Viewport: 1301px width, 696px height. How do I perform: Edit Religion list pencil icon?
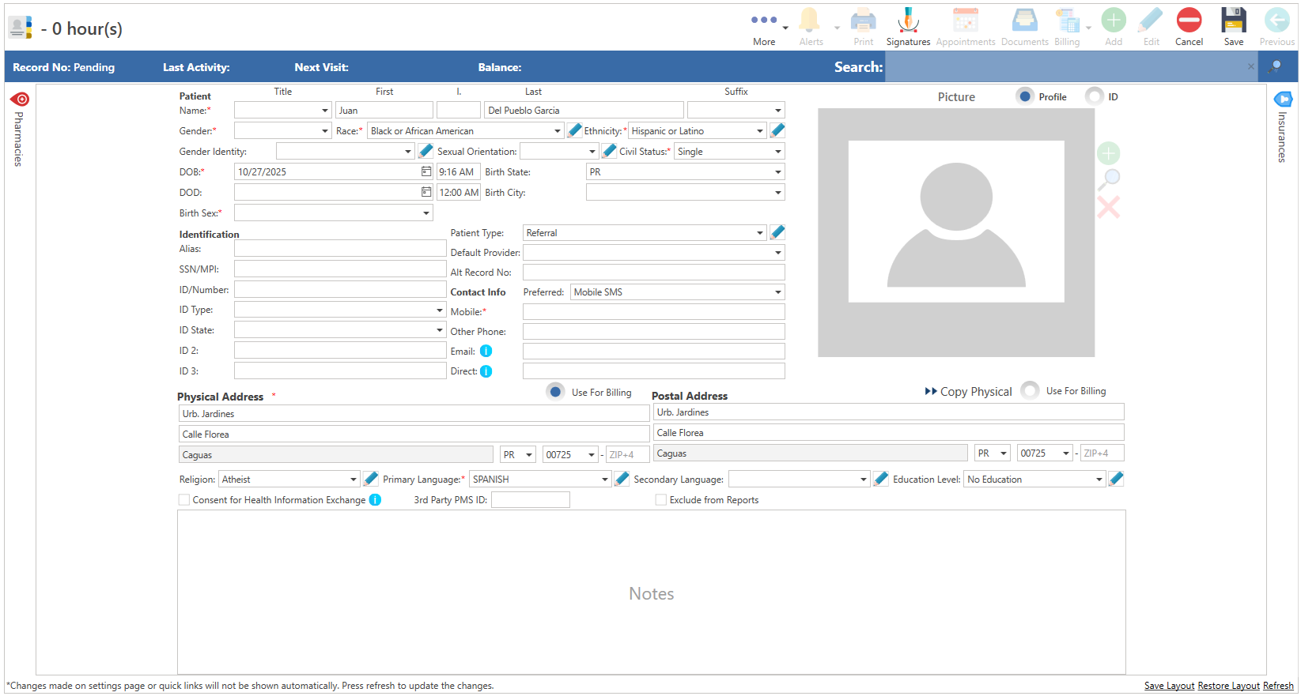click(x=370, y=479)
